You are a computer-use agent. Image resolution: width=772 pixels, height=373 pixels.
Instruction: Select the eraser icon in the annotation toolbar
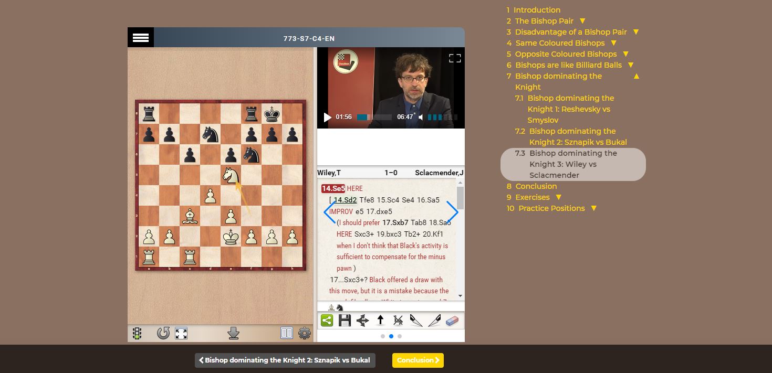[451, 320]
